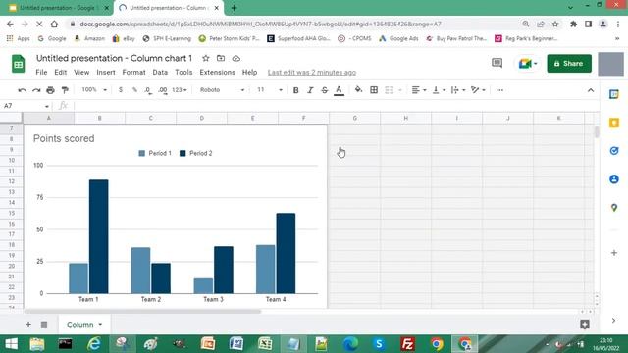Click the Move to folder icon
This screenshot has height=353, width=628.
point(221,59)
